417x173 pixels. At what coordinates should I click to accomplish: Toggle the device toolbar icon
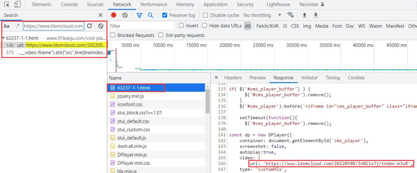click(x=18, y=4)
